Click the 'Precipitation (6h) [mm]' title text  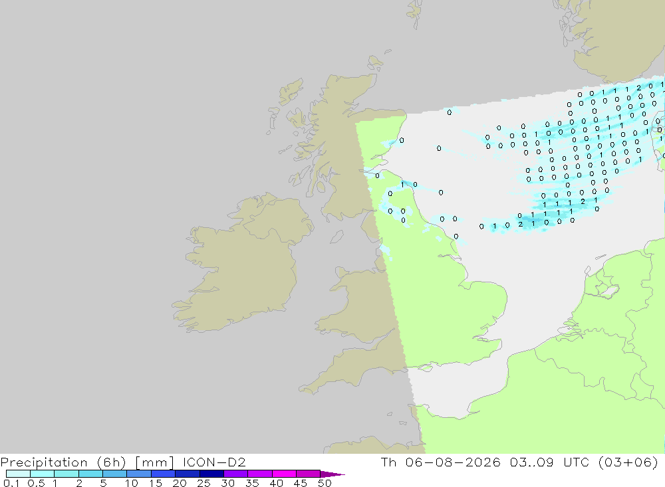pos(87,462)
